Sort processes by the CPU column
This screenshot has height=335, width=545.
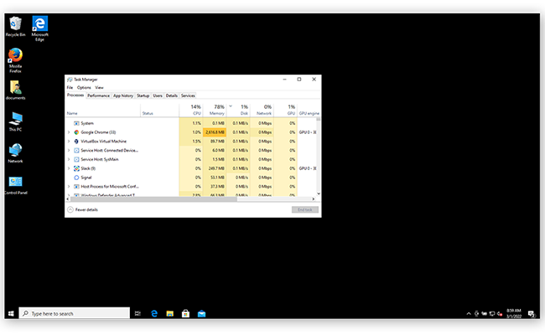(191, 110)
